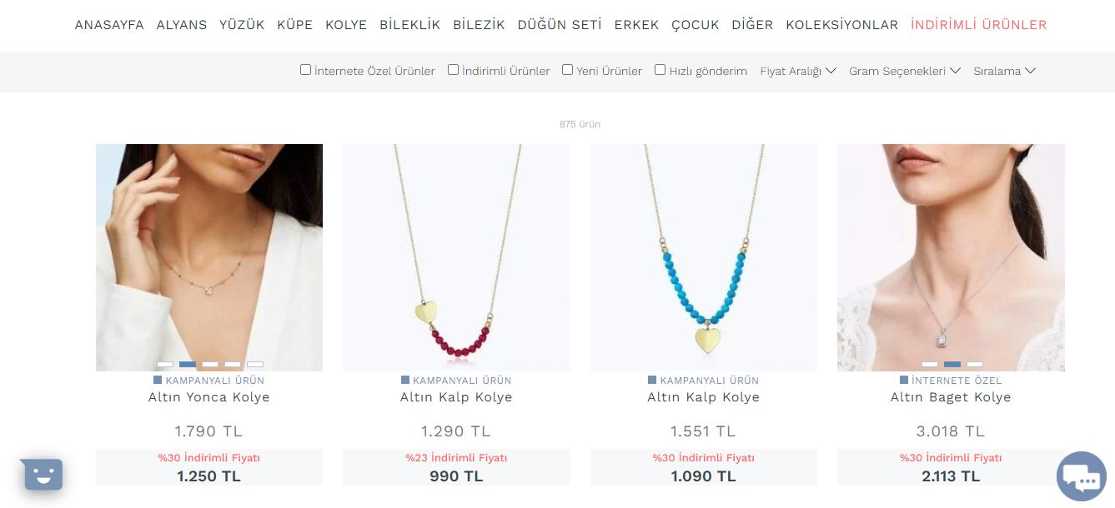Open the Altın Baget Kolye product link

click(x=951, y=397)
